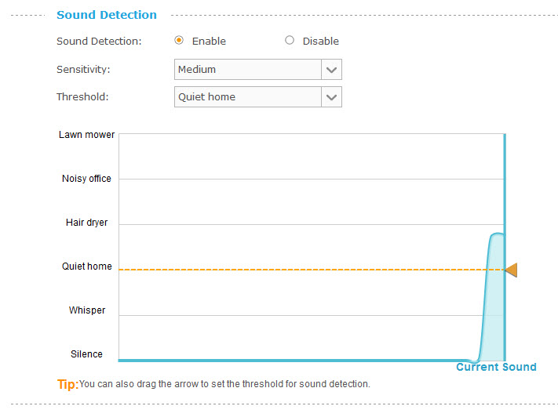Click the Silence level label
Screen dimensions: 558x417
(86, 354)
